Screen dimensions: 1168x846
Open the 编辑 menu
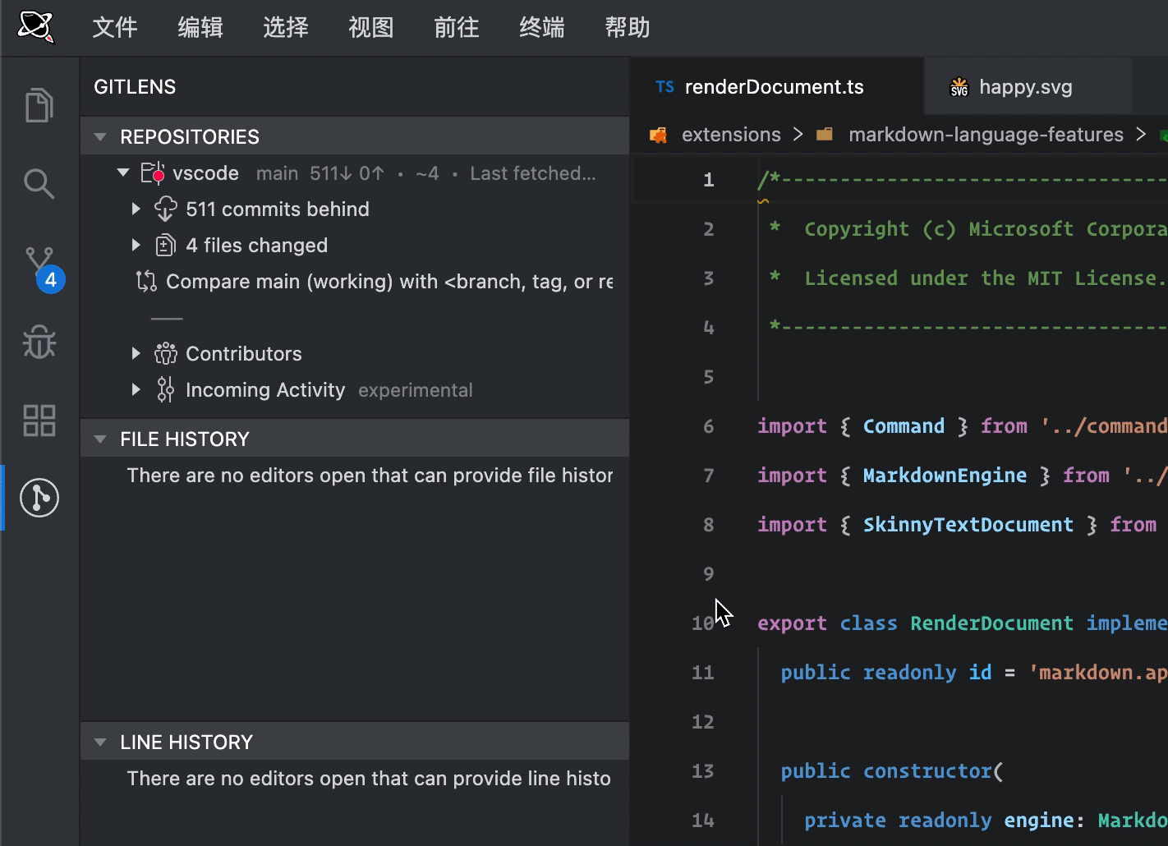pyautogui.click(x=200, y=28)
